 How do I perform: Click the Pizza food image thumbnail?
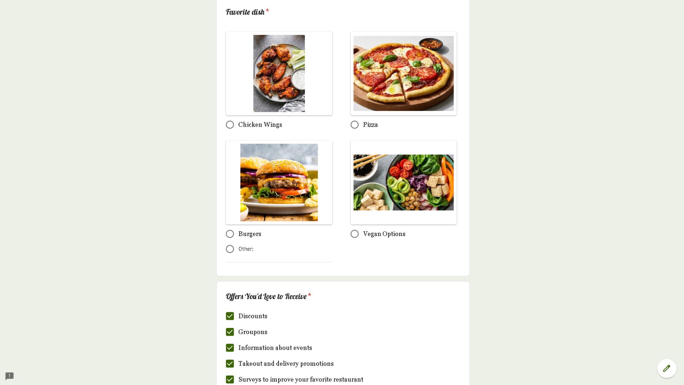pos(403,73)
